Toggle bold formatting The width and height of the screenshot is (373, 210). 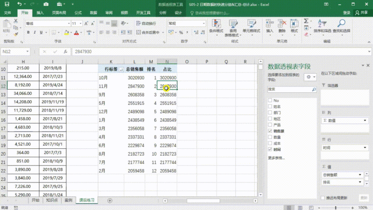click(28, 32)
